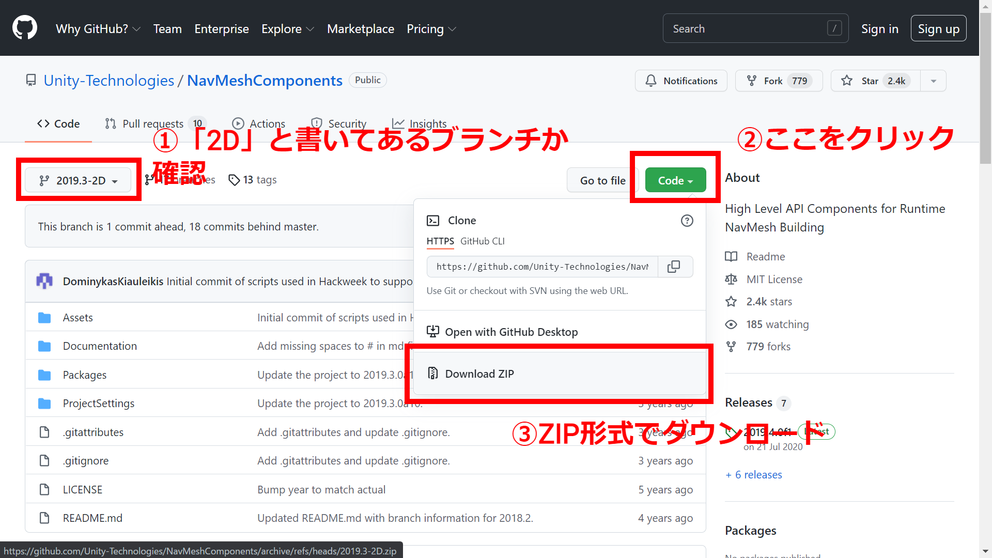Screen dimensions: 992x558
Task: Click the eye icon next to 185 watching
Action: 731,324
